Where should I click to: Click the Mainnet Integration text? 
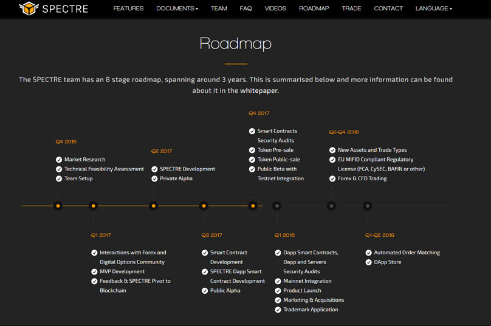point(307,281)
